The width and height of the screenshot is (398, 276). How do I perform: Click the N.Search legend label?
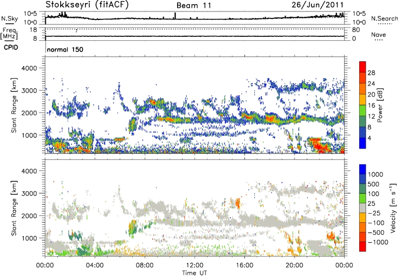click(384, 18)
